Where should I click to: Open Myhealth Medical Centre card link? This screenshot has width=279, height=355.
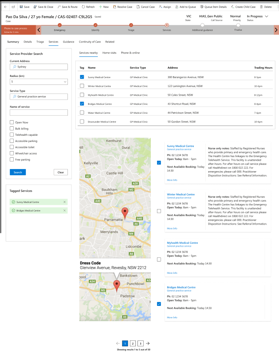[x=182, y=243]
